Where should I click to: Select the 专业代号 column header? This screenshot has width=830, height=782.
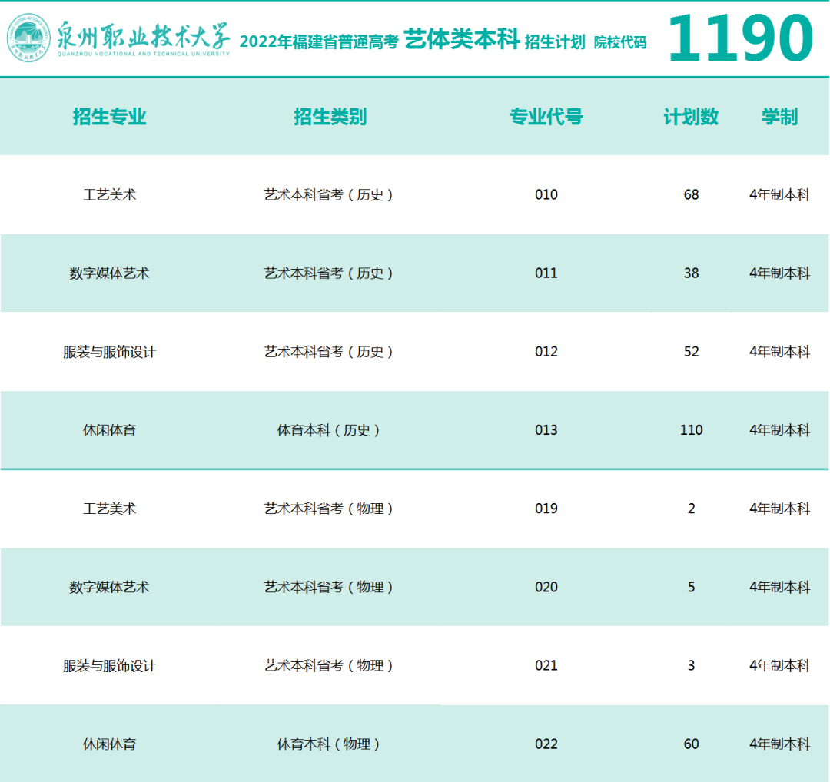click(x=546, y=117)
